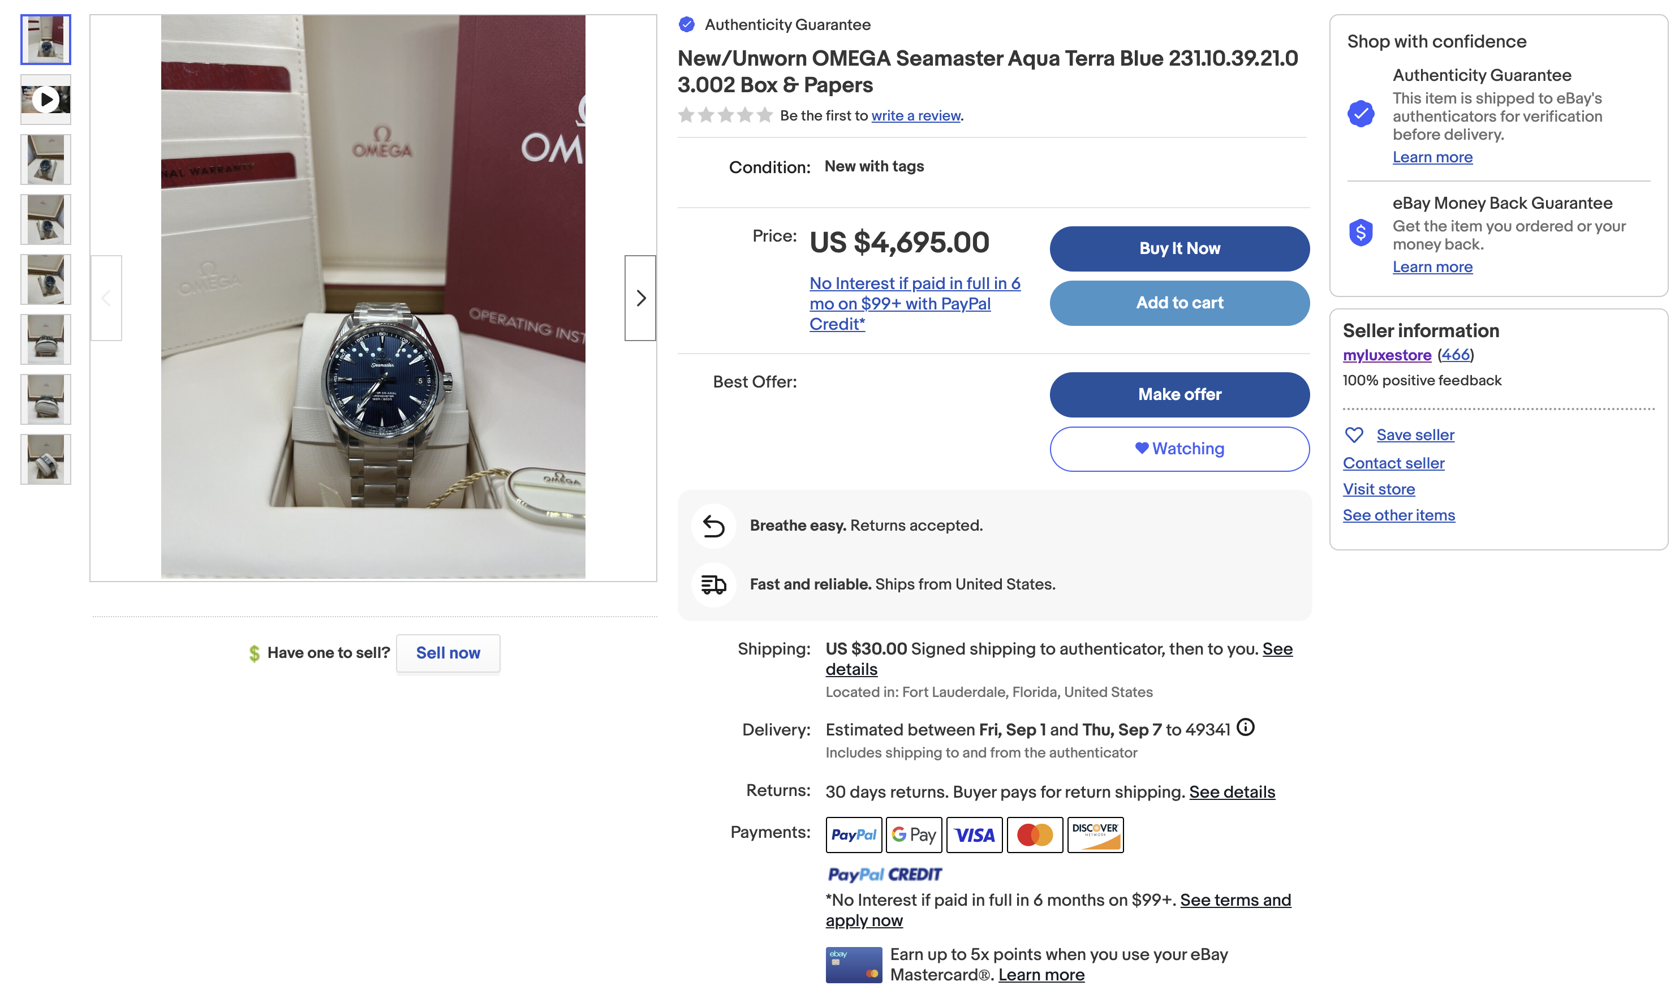The image size is (1679, 1007).
Task: Click the heart icon beside Save seller
Action: tap(1353, 435)
